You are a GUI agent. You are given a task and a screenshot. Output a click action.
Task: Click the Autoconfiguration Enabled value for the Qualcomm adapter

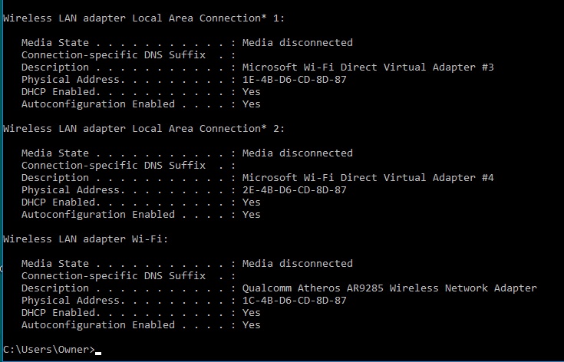point(251,324)
